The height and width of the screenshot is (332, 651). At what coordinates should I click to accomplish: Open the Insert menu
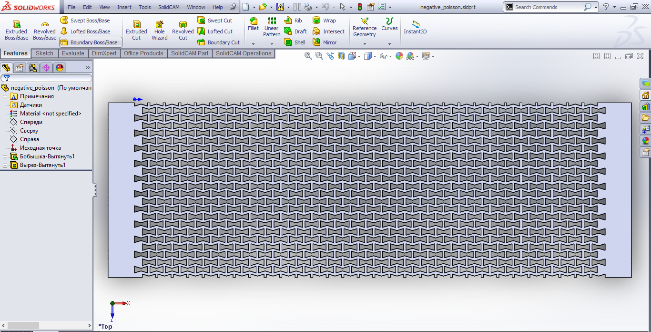[124, 7]
